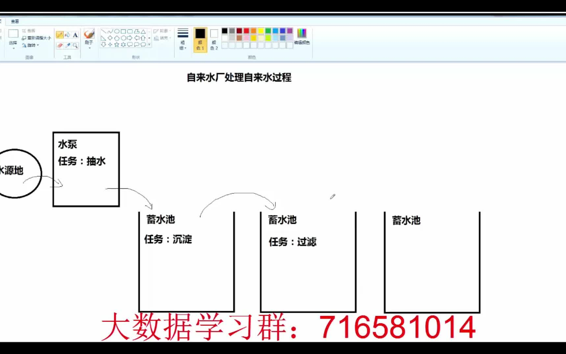
Task: Choose the Pentagon shape
Action: [x=117, y=38]
